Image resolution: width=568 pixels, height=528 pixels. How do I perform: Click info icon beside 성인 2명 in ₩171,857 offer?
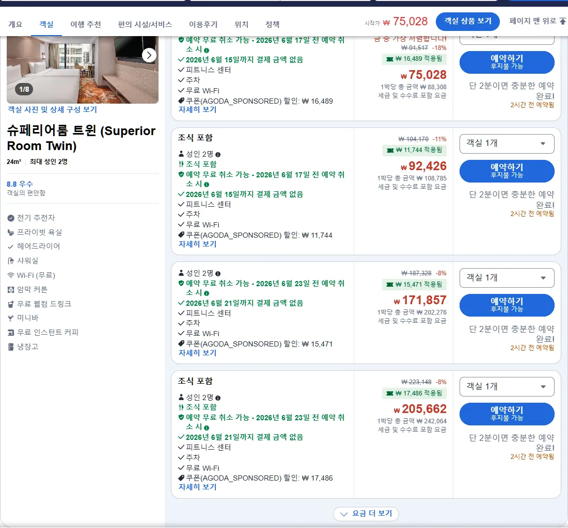[x=218, y=273]
